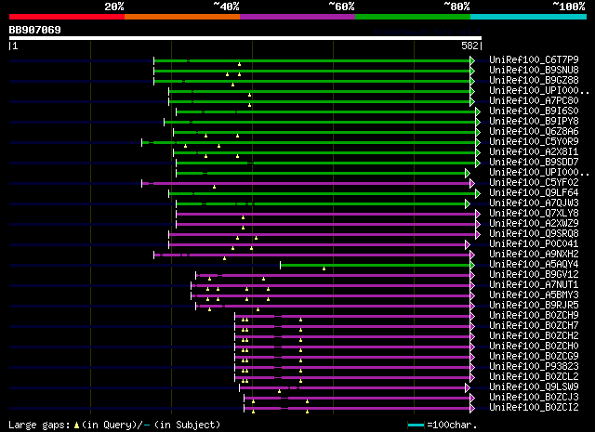Viewport: 595px width, 432px height.
Task: Click the green alignment bar in the A5AQY4 row
Action: 375,265
